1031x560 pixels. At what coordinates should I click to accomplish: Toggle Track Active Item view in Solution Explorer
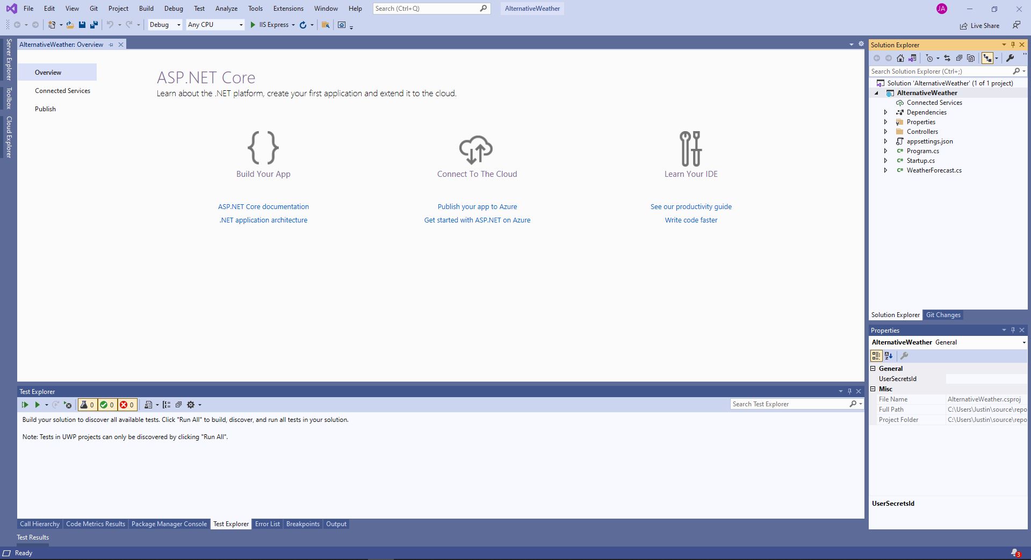pos(987,58)
